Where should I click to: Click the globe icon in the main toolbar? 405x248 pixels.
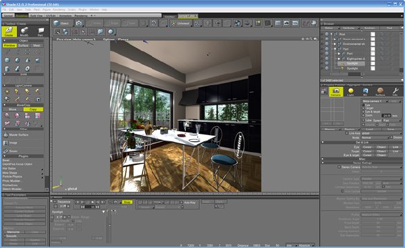pos(237,23)
